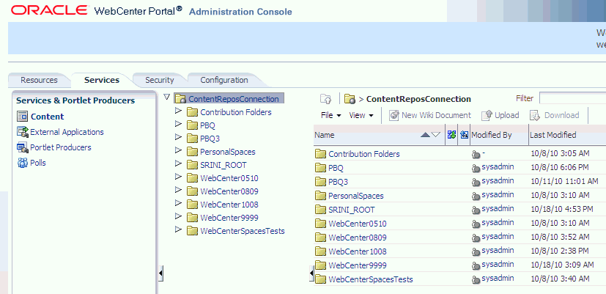Collapse the ContentReposConnection root node
Image resolution: width=606 pixels, height=294 pixels.
(x=167, y=98)
